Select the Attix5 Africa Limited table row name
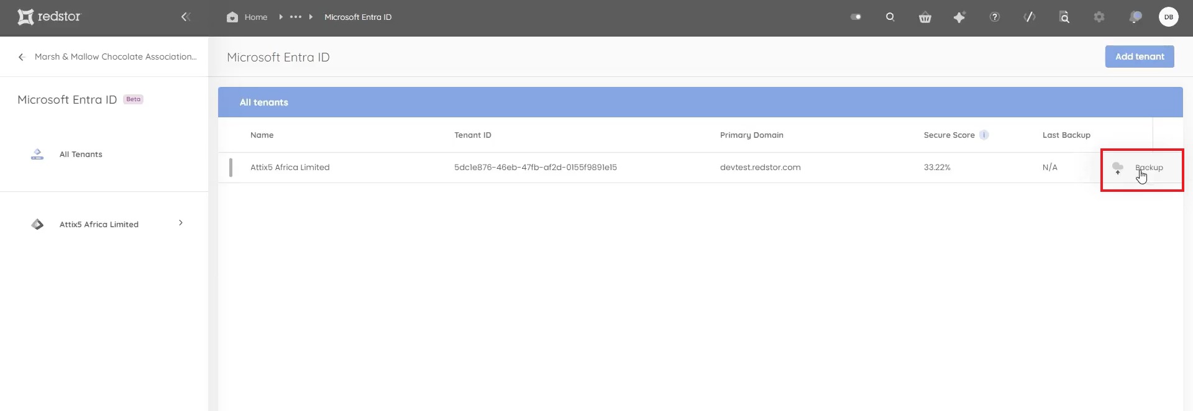The width and height of the screenshot is (1193, 411). point(290,168)
